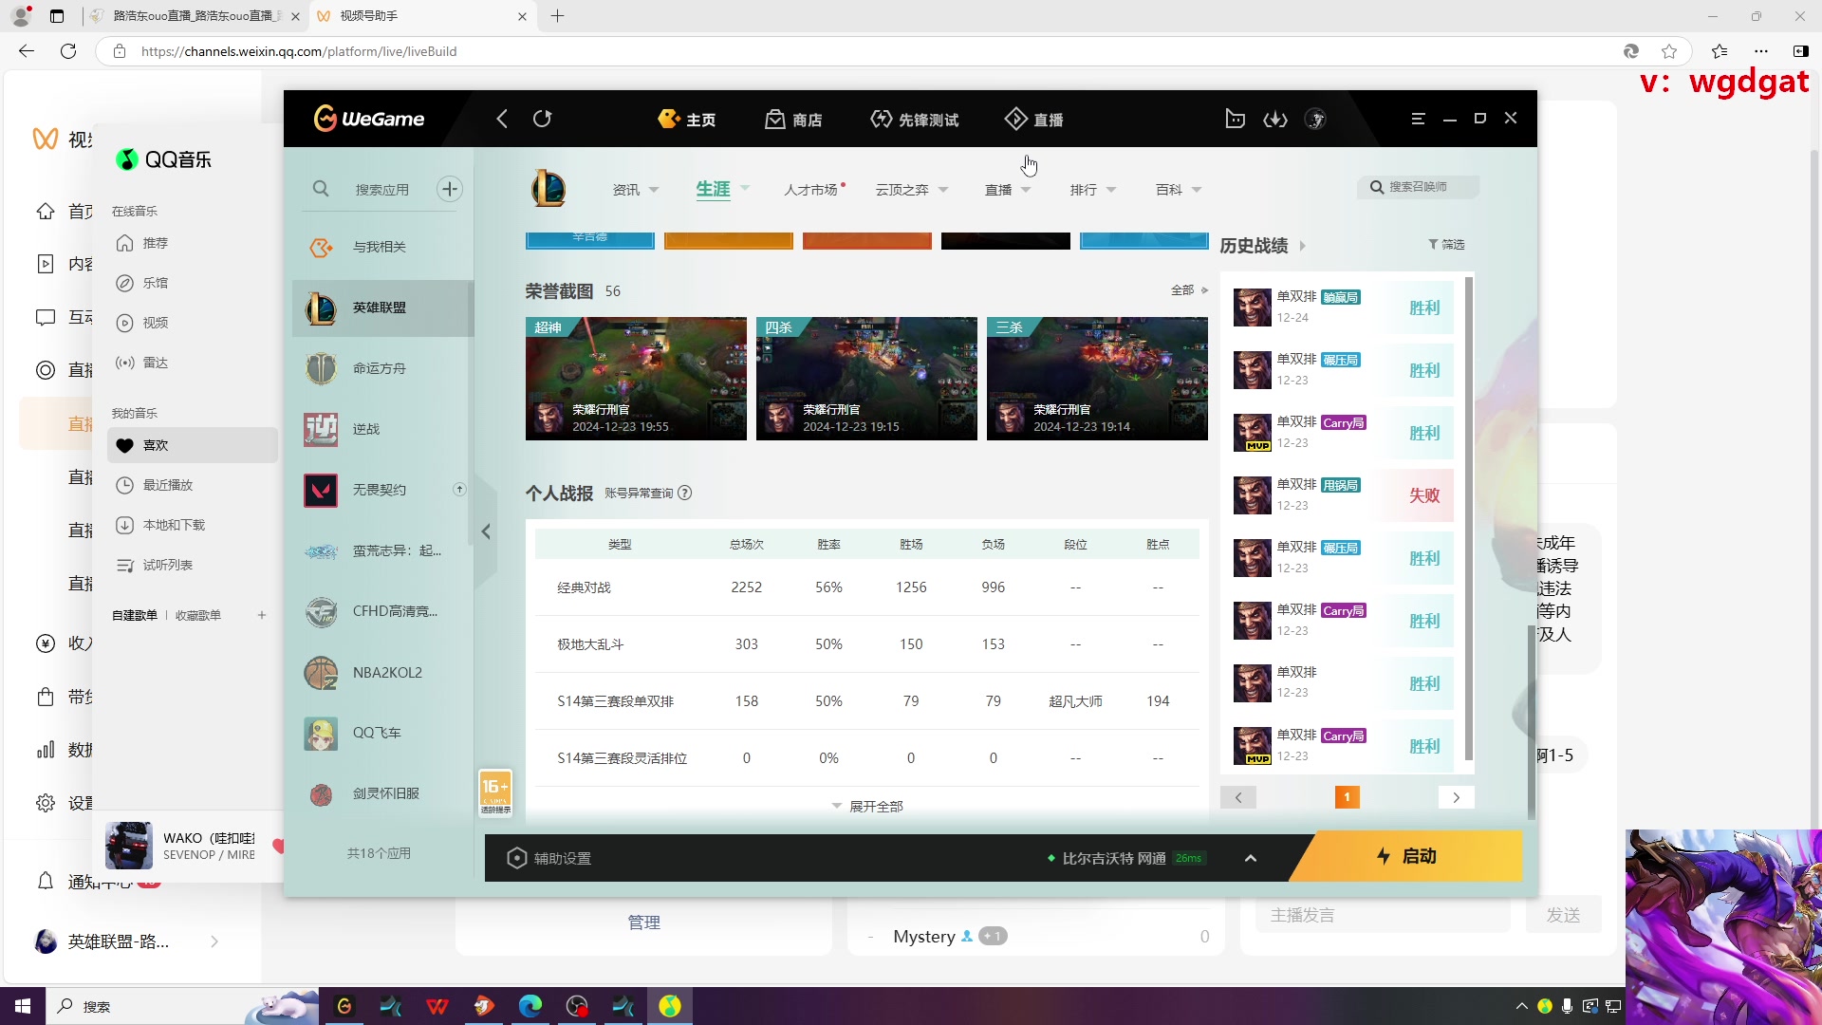The image size is (1822, 1025).
Task: Go back with the WeGame back arrow
Action: coord(502,119)
